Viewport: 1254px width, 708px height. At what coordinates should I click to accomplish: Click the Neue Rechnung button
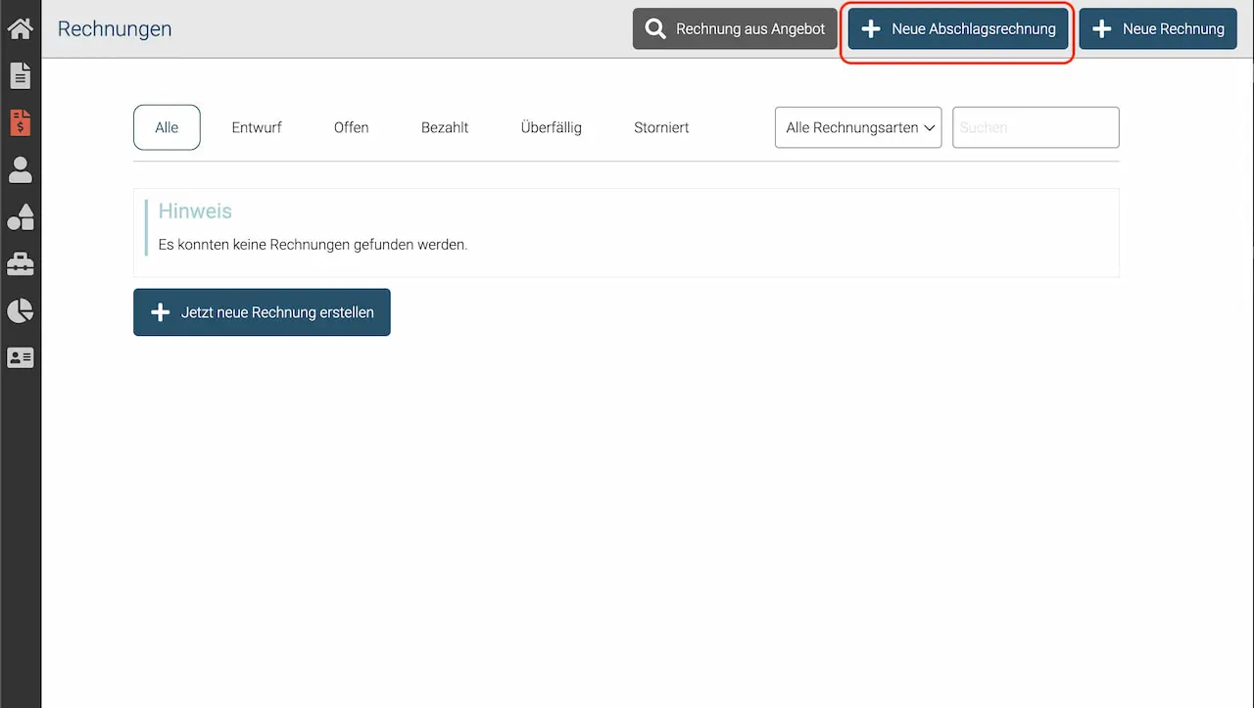pos(1158,29)
